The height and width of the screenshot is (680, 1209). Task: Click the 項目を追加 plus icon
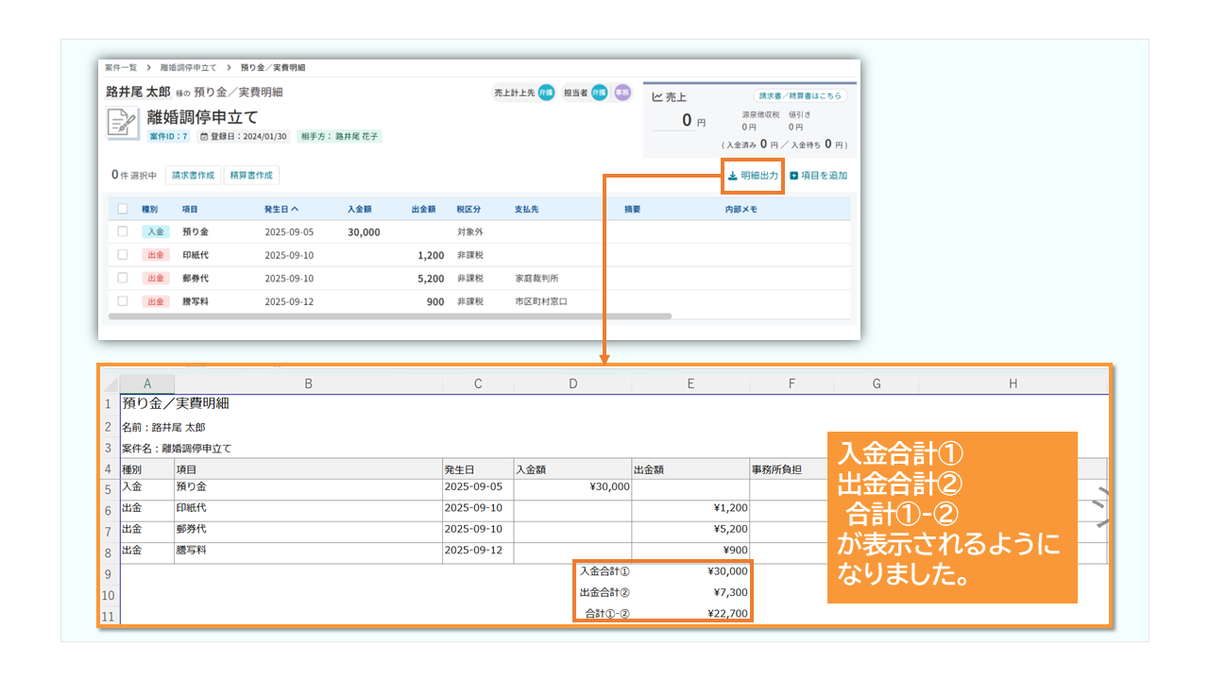(x=794, y=176)
